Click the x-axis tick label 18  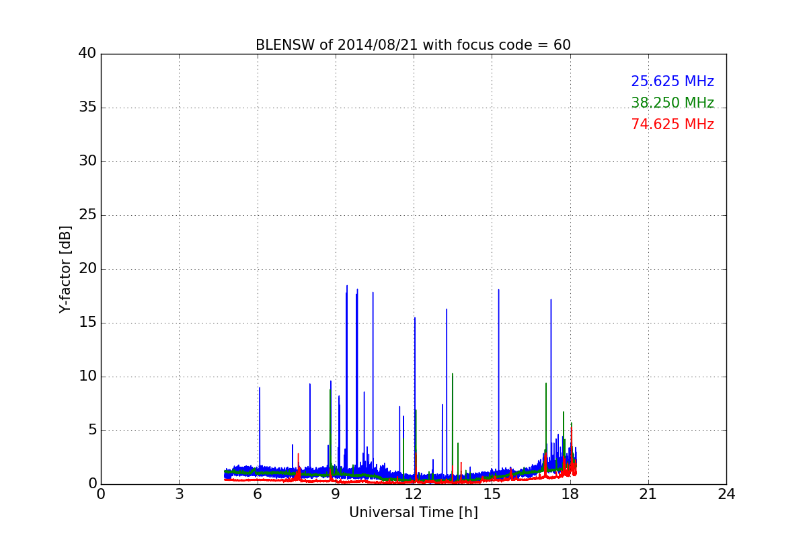point(570,494)
